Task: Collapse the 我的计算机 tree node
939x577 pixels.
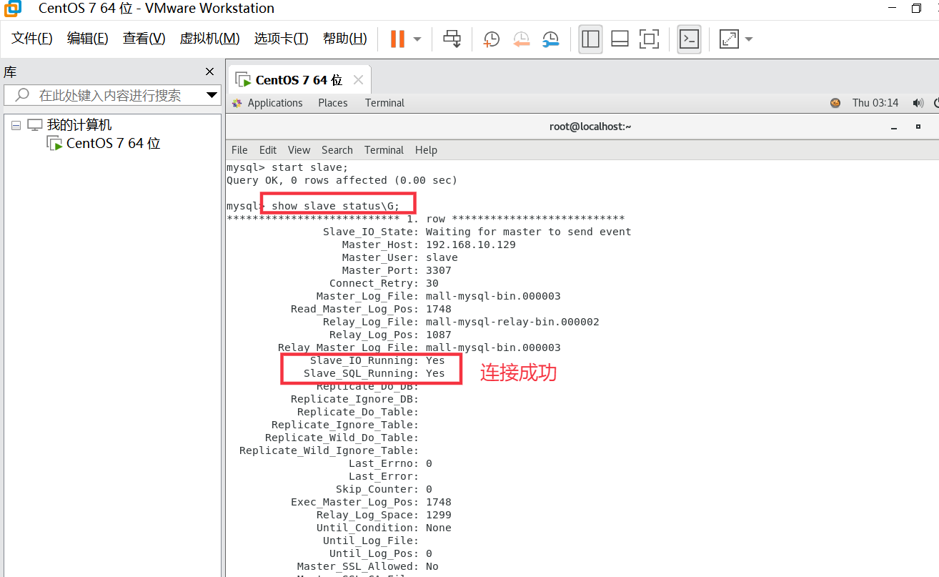Action: (x=16, y=124)
